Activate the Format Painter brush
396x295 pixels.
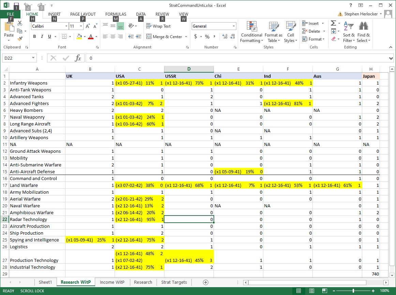(x=20, y=39)
